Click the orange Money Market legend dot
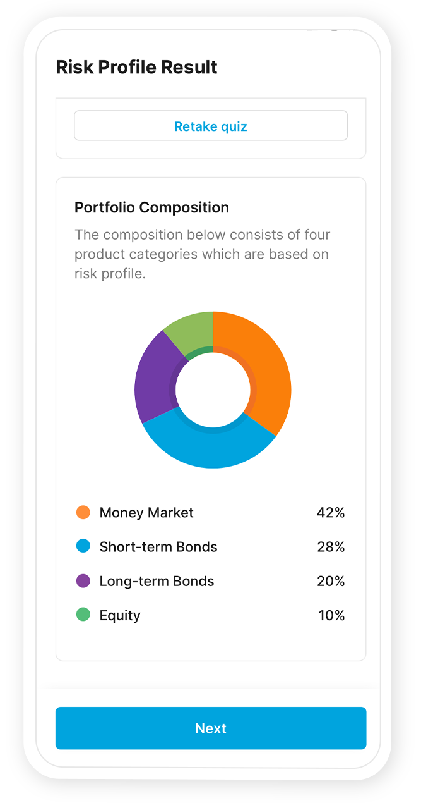Image resolution: width=421 pixels, height=803 pixels. tap(83, 512)
